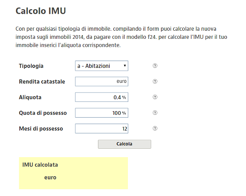The height and width of the screenshot is (196, 246).
Task: Click the Mesi di possesso label
Action: [41, 129]
